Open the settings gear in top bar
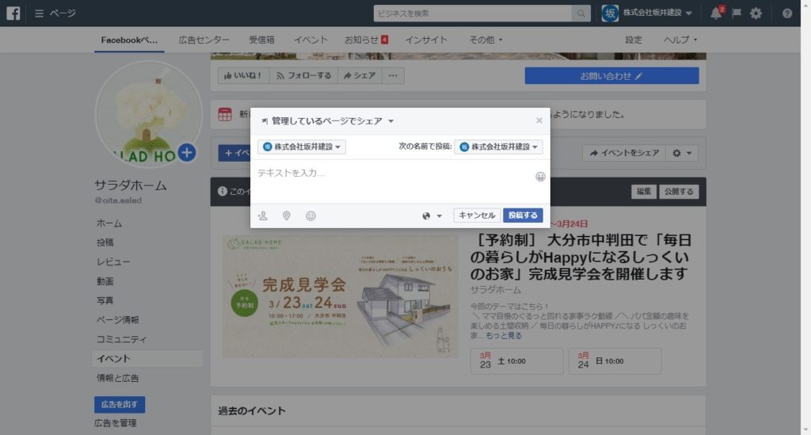Image resolution: width=811 pixels, height=435 pixels. click(x=756, y=13)
